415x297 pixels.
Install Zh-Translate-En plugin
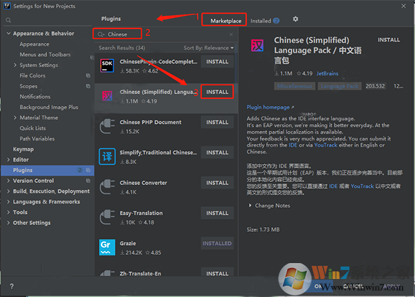pos(217,273)
